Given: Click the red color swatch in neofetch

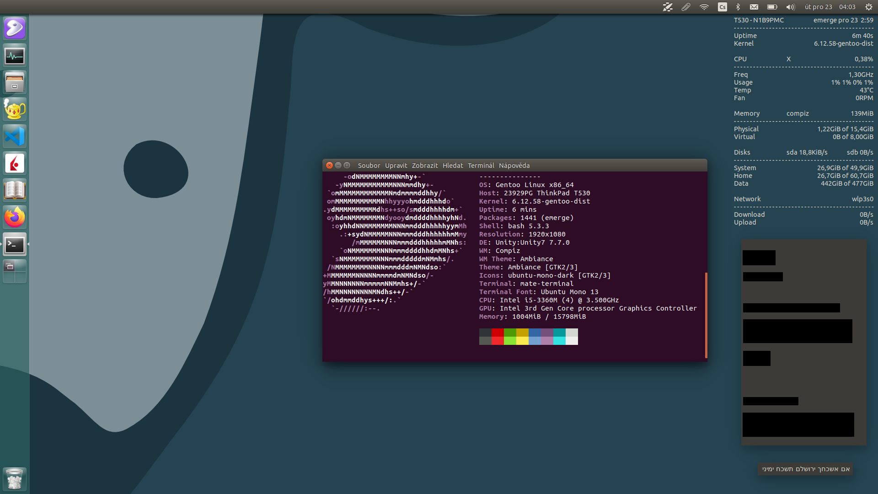Looking at the screenshot, I should [498, 333].
